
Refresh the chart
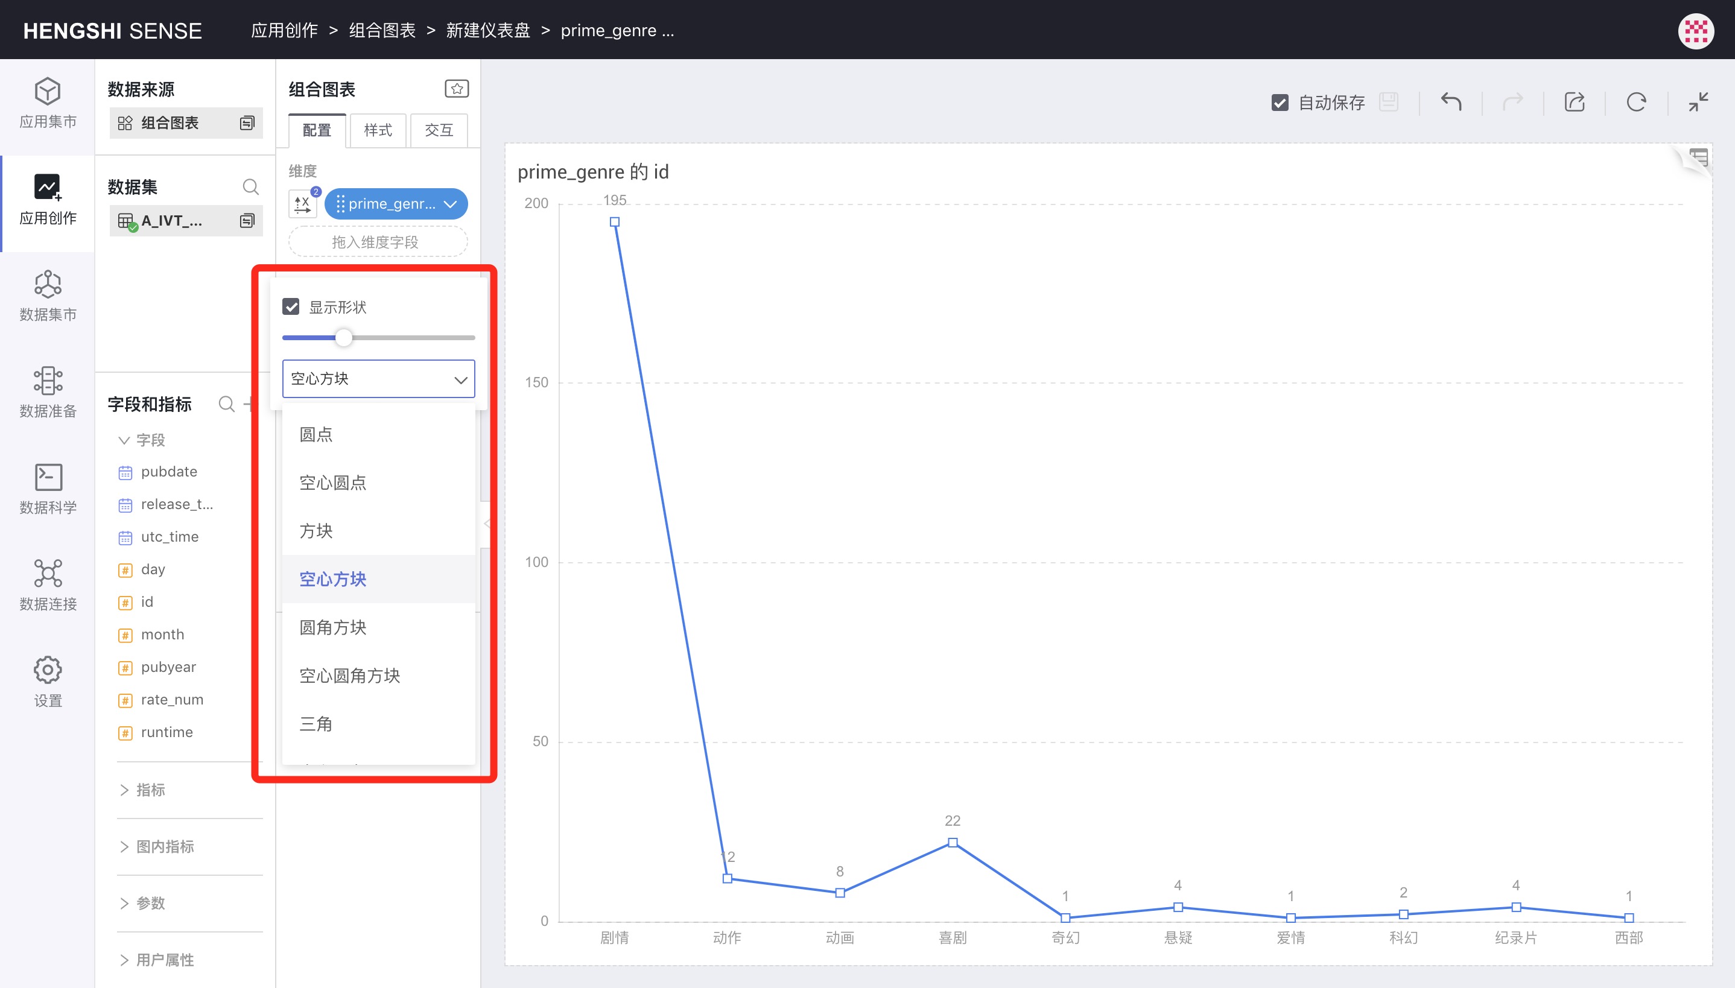click(x=1636, y=102)
